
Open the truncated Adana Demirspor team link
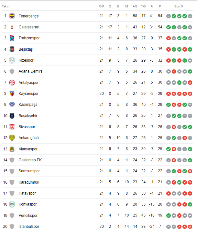[x=32, y=71]
